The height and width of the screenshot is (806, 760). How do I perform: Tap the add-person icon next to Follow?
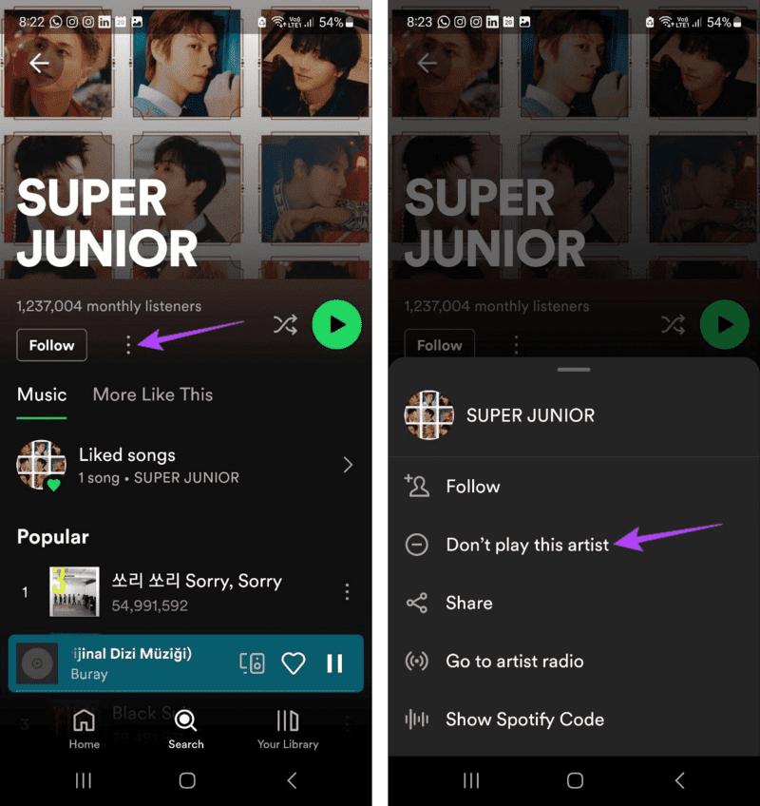(417, 487)
